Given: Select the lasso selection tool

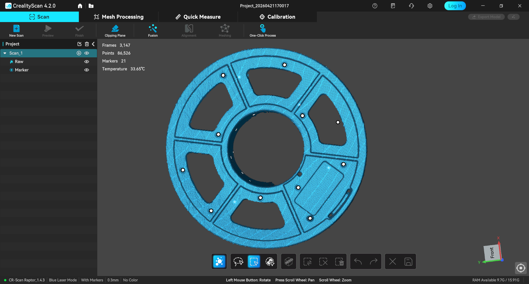Looking at the screenshot, I should click(x=238, y=261).
